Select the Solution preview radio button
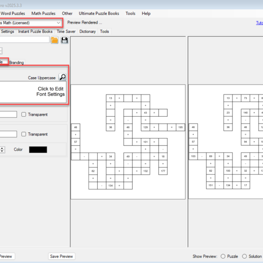The width and height of the screenshot is (263, 263). 245,256
